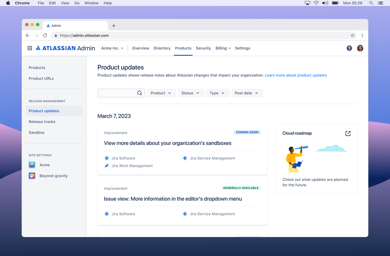Viewport: 390px width, 256px height.
Task: Open the macOS notification center icon
Action: click(380, 3)
